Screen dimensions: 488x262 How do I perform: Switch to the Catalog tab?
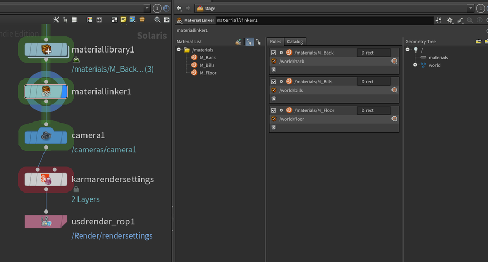click(295, 41)
